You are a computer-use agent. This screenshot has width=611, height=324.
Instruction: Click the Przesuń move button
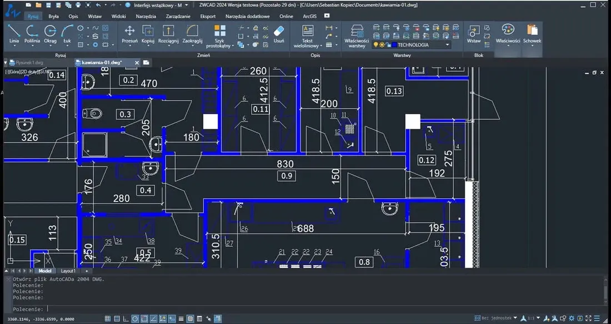click(x=129, y=34)
